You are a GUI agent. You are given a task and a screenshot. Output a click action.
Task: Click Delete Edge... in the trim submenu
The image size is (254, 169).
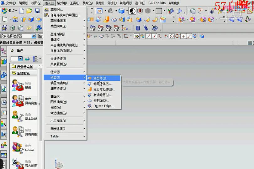[x=103, y=106]
